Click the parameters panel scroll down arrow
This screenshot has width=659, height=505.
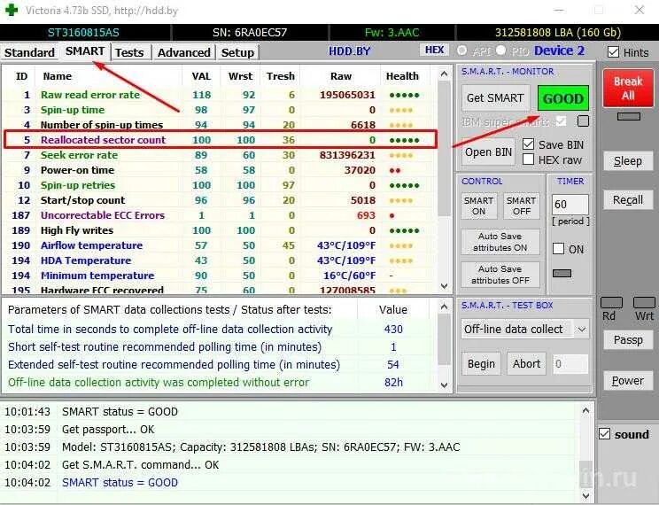pyautogui.click(x=445, y=385)
